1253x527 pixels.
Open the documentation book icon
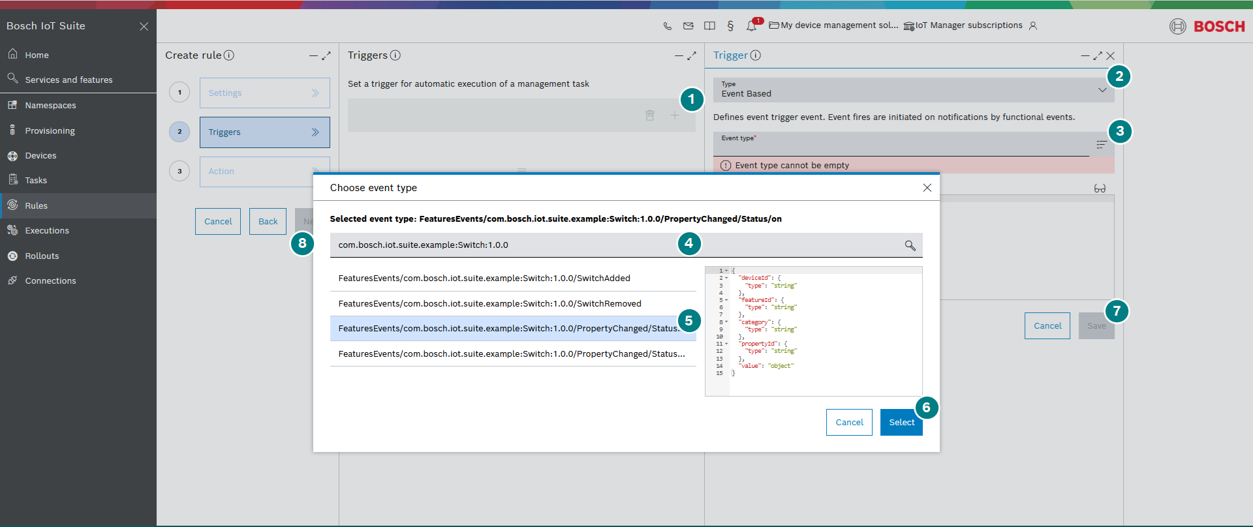click(x=709, y=26)
